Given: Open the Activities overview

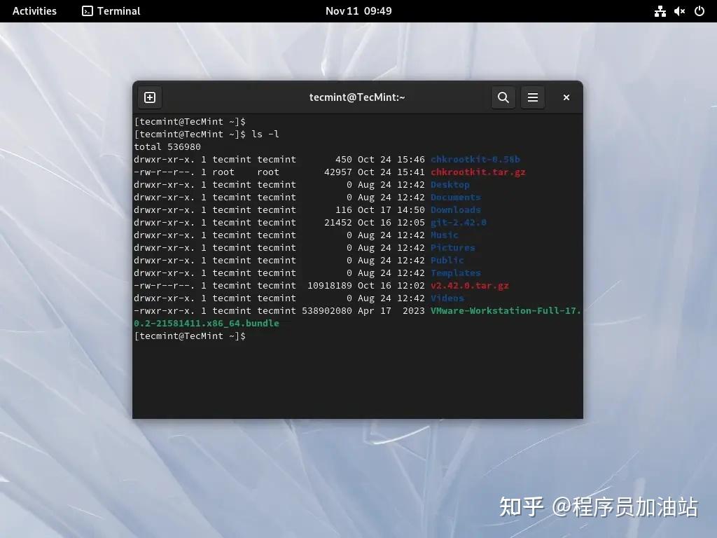Looking at the screenshot, I should pos(34,11).
